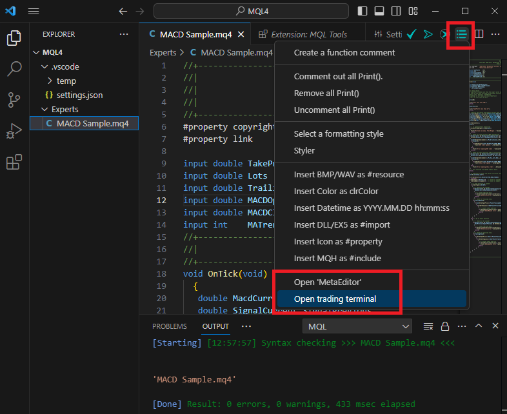Click the check syntax checkmark icon

point(412,34)
